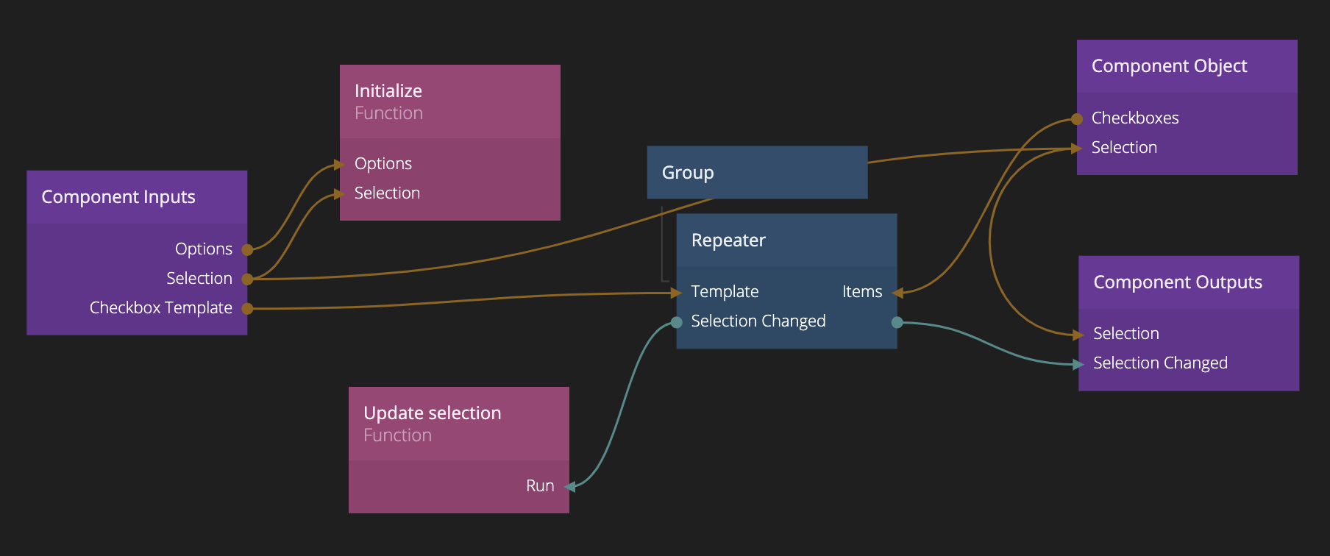
Task: Click the teal output dot on Repeater's right edge
Action: (897, 322)
